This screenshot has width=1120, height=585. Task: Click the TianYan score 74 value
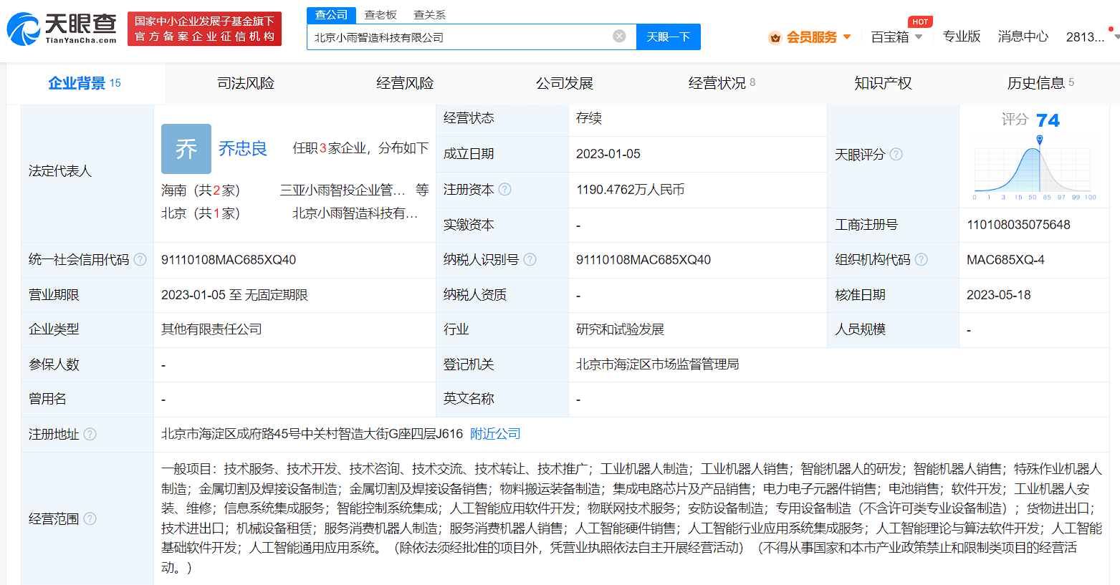tap(1048, 120)
